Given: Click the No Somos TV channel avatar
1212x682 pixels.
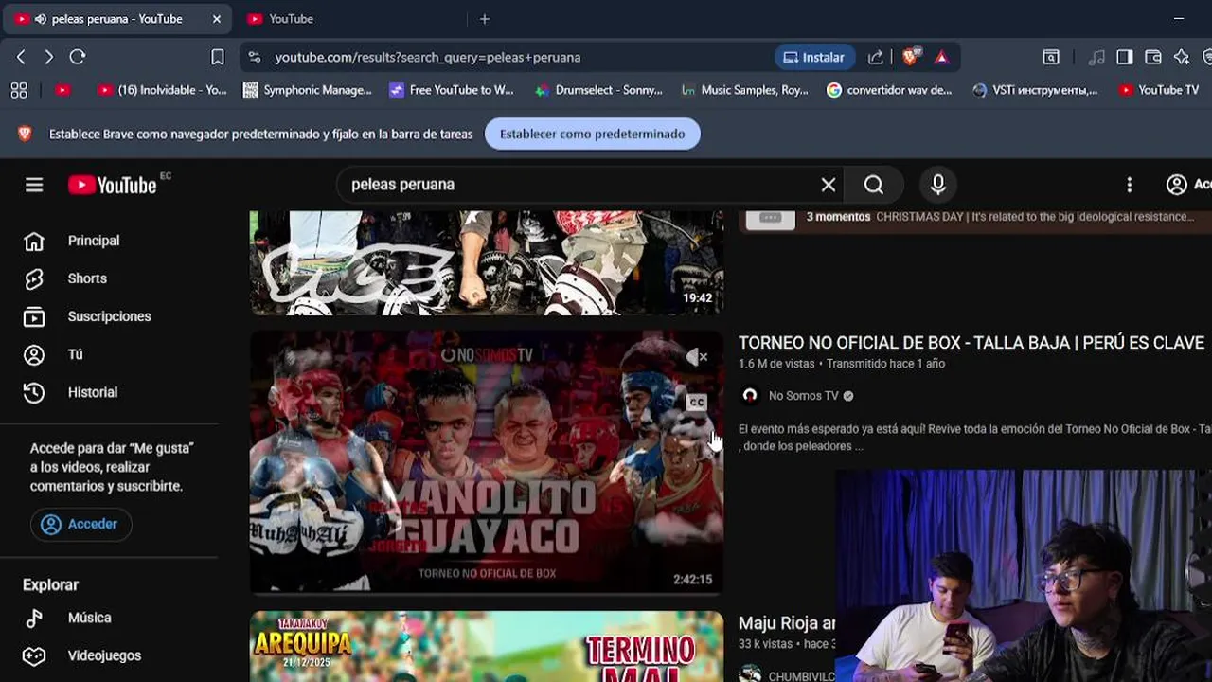Looking at the screenshot, I should pyautogui.click(x=750, y=396).
